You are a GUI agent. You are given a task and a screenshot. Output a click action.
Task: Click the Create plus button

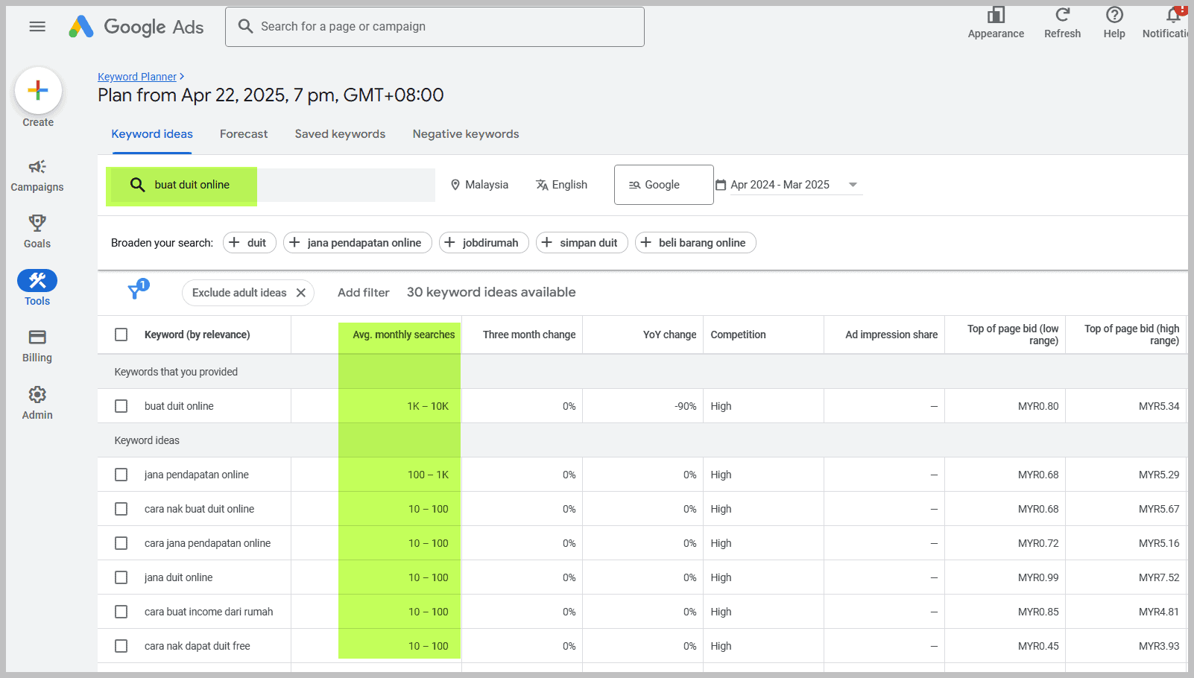[x=38, y=91]
